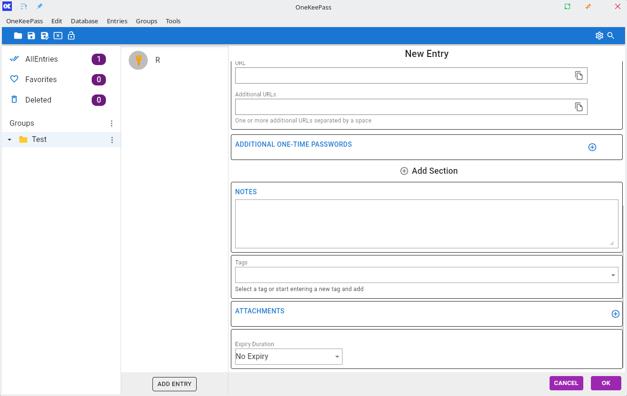The width and height of the screenshot is (627, 396).
Task: Open the Entries menu
Action: (117, 21)
